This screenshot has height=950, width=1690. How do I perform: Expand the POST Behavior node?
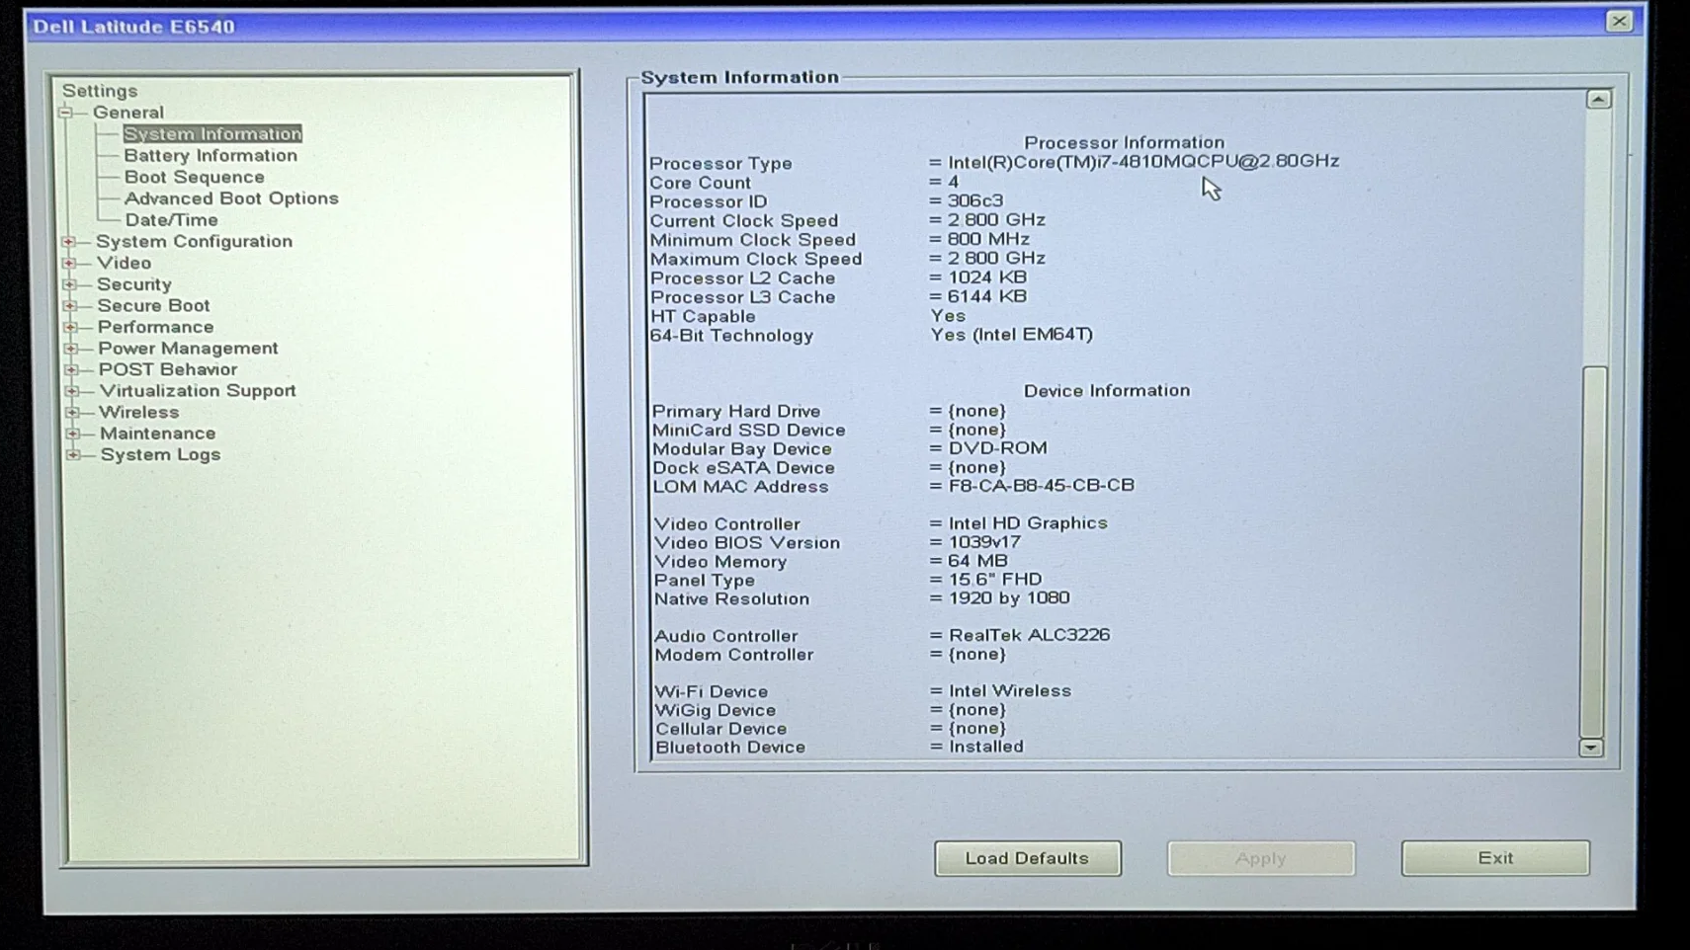point(71,369)
